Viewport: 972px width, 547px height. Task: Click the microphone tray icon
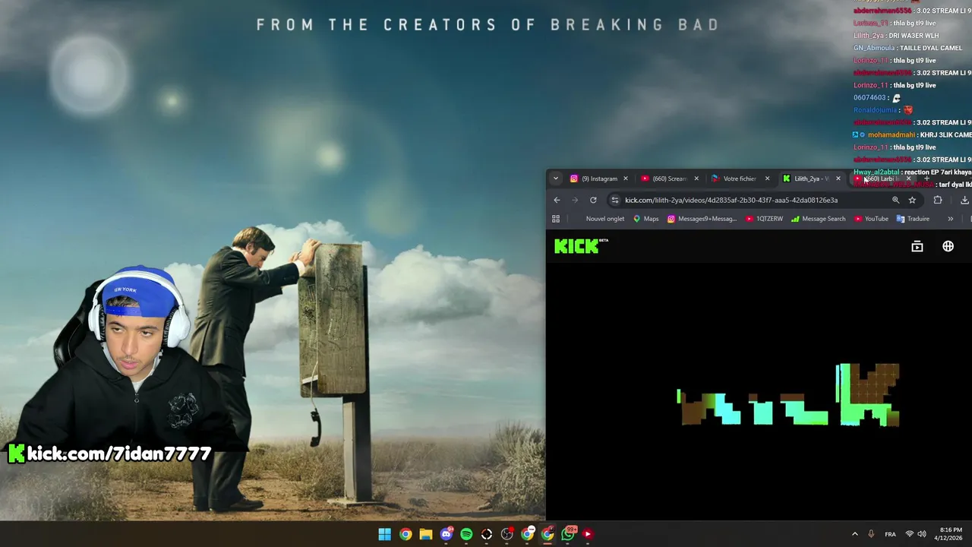coord(871,534)
